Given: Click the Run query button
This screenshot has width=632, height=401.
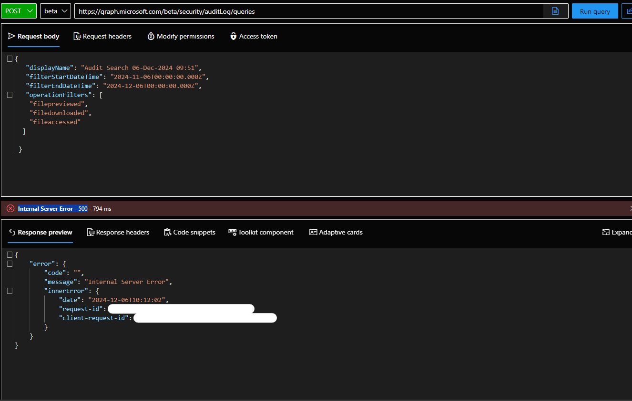Looking at the screenshot, I should [595, 11].
